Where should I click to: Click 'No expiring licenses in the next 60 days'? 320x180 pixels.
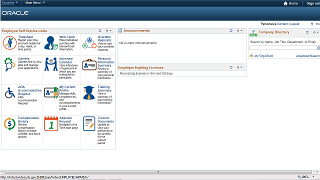click(x=146, y=73)
